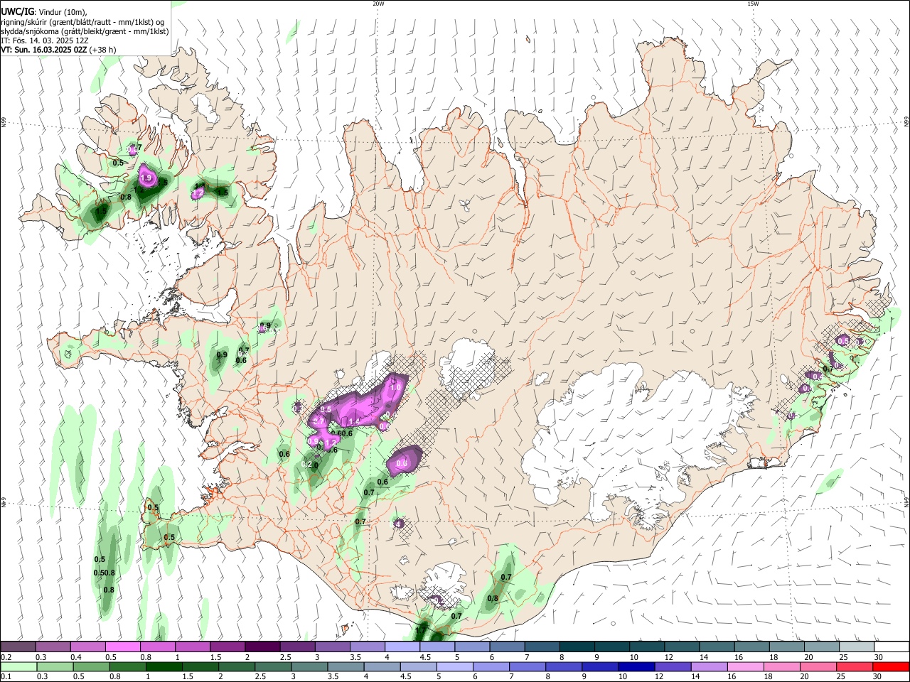
Task: Click the 'slydda/snjókoma' header line
Action: [85, 31]
